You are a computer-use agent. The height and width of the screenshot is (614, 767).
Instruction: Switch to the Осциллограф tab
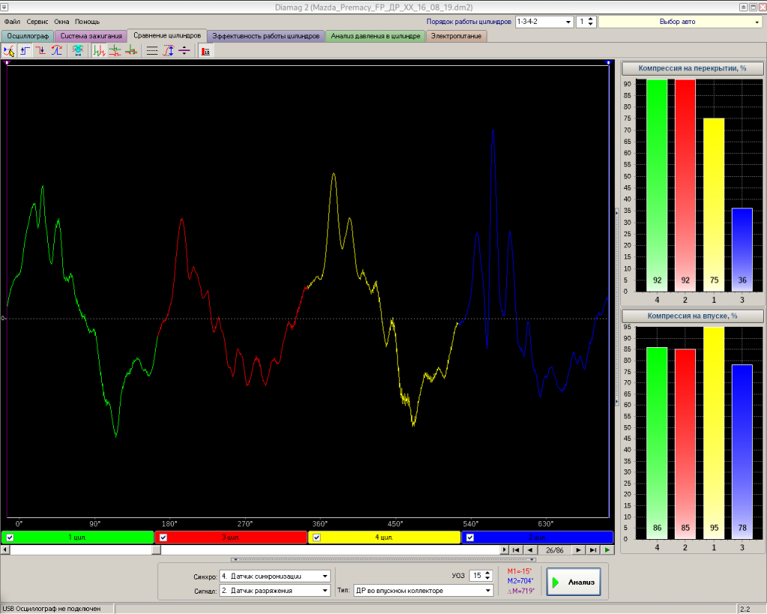28,36
